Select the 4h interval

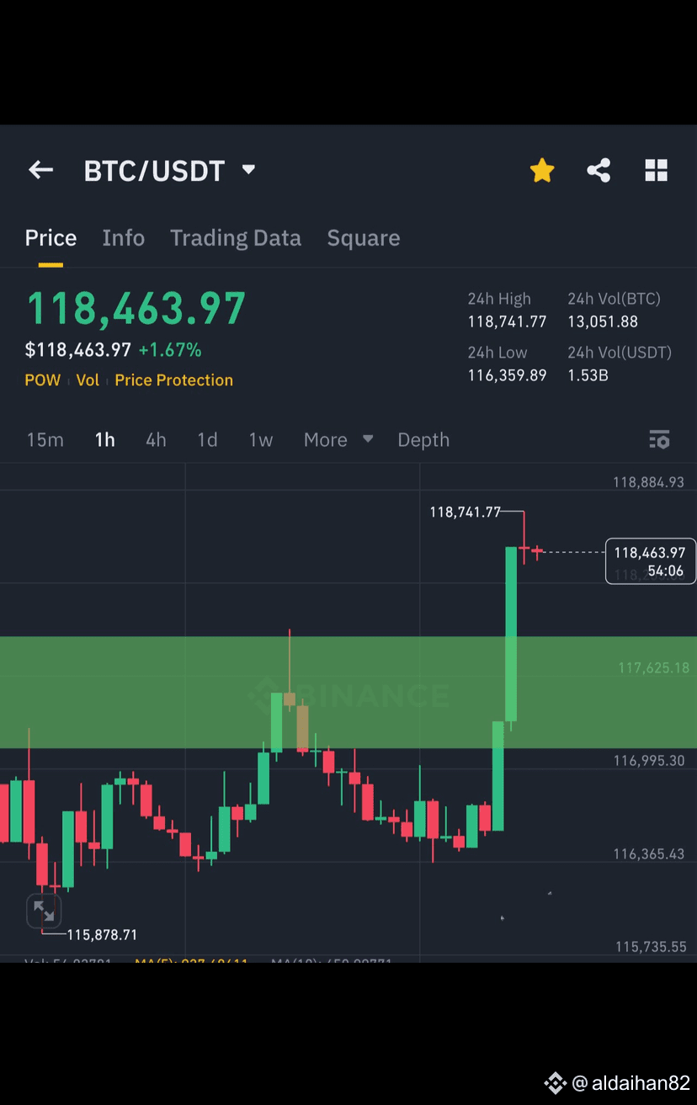pos(156,440)
